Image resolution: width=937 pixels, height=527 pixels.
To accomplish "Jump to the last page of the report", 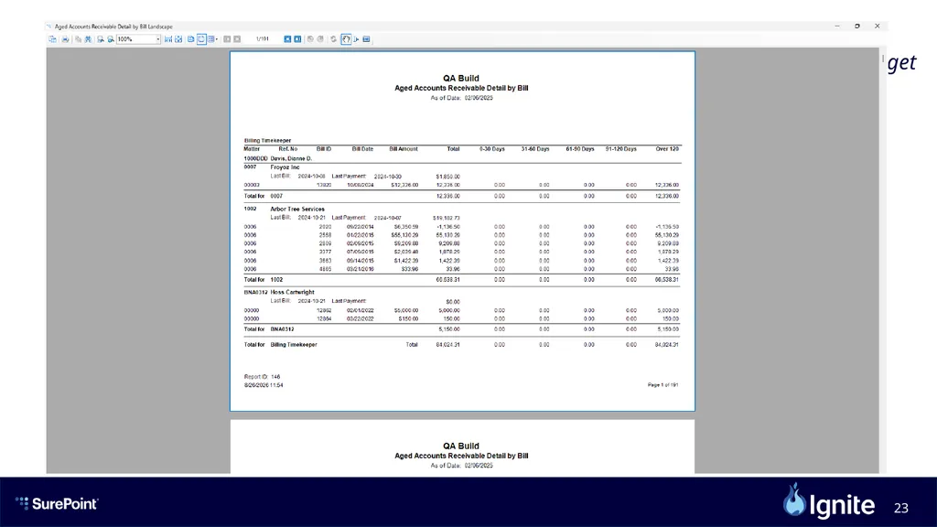I will 297,39.
